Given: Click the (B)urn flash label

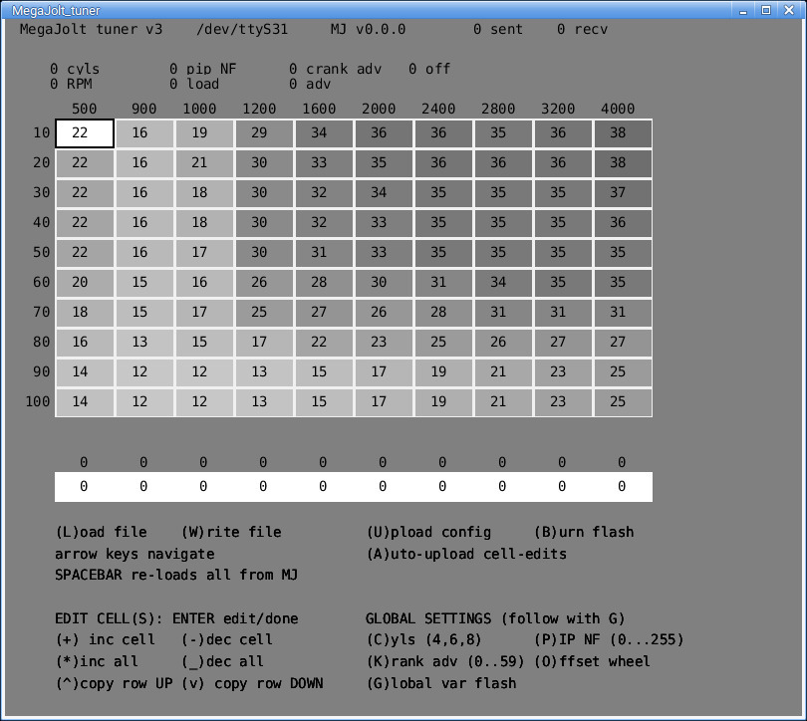Looking at the screenshot, I should (583, 532).
